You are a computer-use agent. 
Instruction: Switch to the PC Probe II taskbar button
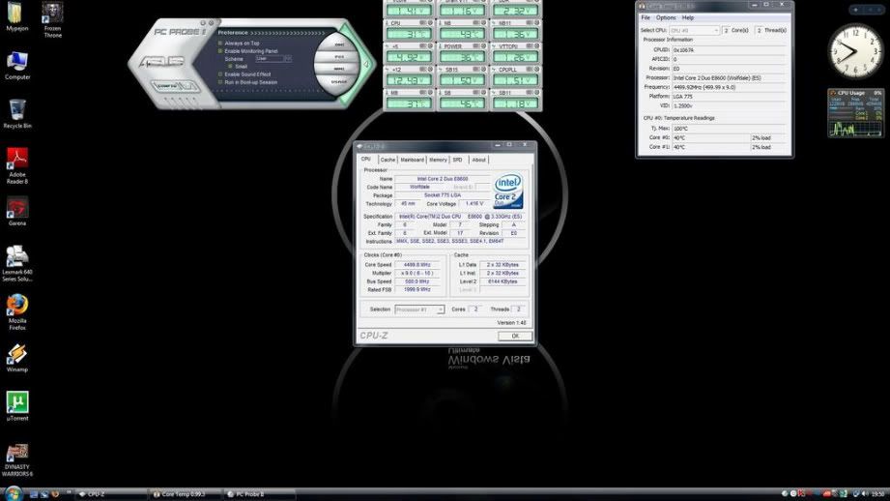[259, 494]
